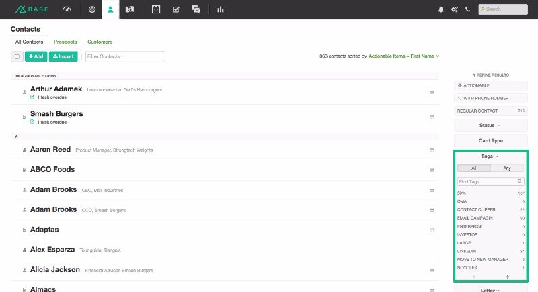
Task: Switch to the Prospects tab
Action: [65, 42]
